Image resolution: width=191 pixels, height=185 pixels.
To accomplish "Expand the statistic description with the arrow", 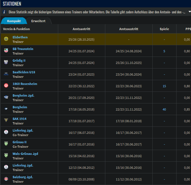I will (189, 12).
